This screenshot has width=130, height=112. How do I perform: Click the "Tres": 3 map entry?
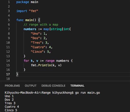pyautogui.click(x=40, y=43)
